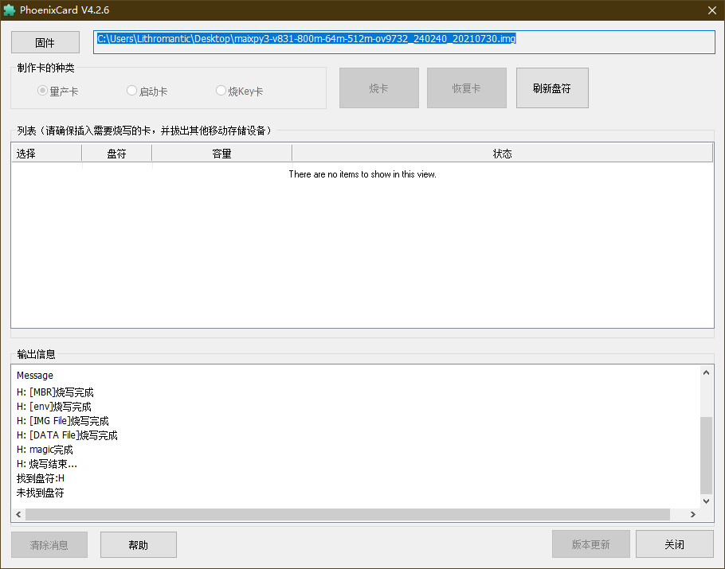Click the output log scroll left arrow

coord(18,515)
